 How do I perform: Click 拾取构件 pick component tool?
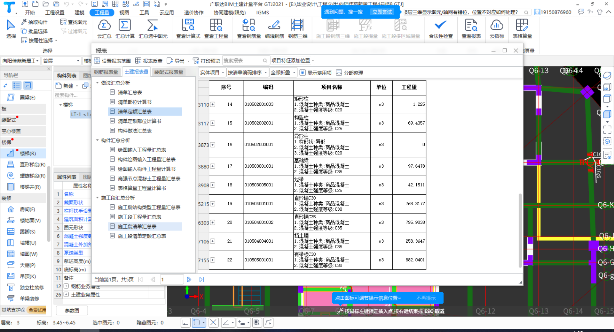tap(35, 22)
